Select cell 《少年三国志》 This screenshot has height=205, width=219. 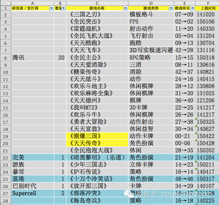97,165
